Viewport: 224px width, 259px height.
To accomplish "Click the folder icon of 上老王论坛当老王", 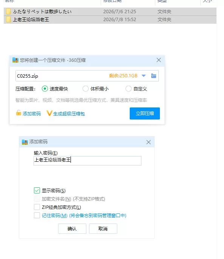I will 8,20.
